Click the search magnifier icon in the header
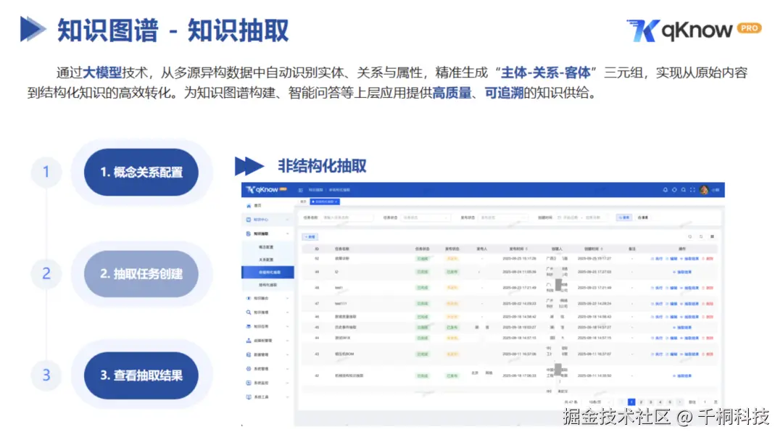 (684, 189)
